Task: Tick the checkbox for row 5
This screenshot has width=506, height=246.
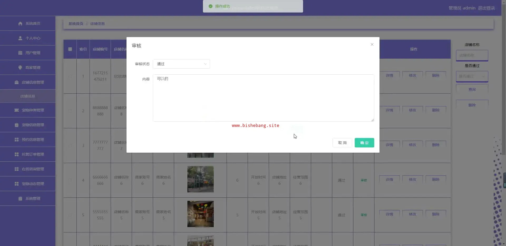Action: [70, 215]
